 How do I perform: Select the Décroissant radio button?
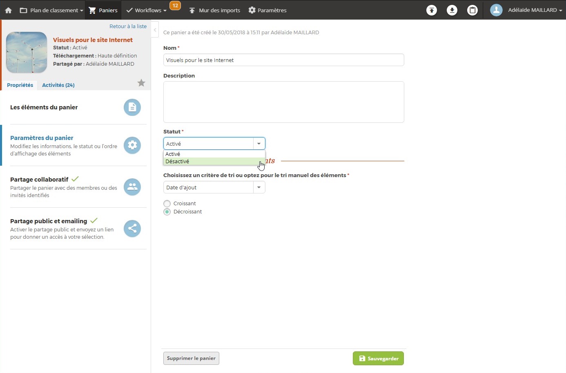[167, 212]
